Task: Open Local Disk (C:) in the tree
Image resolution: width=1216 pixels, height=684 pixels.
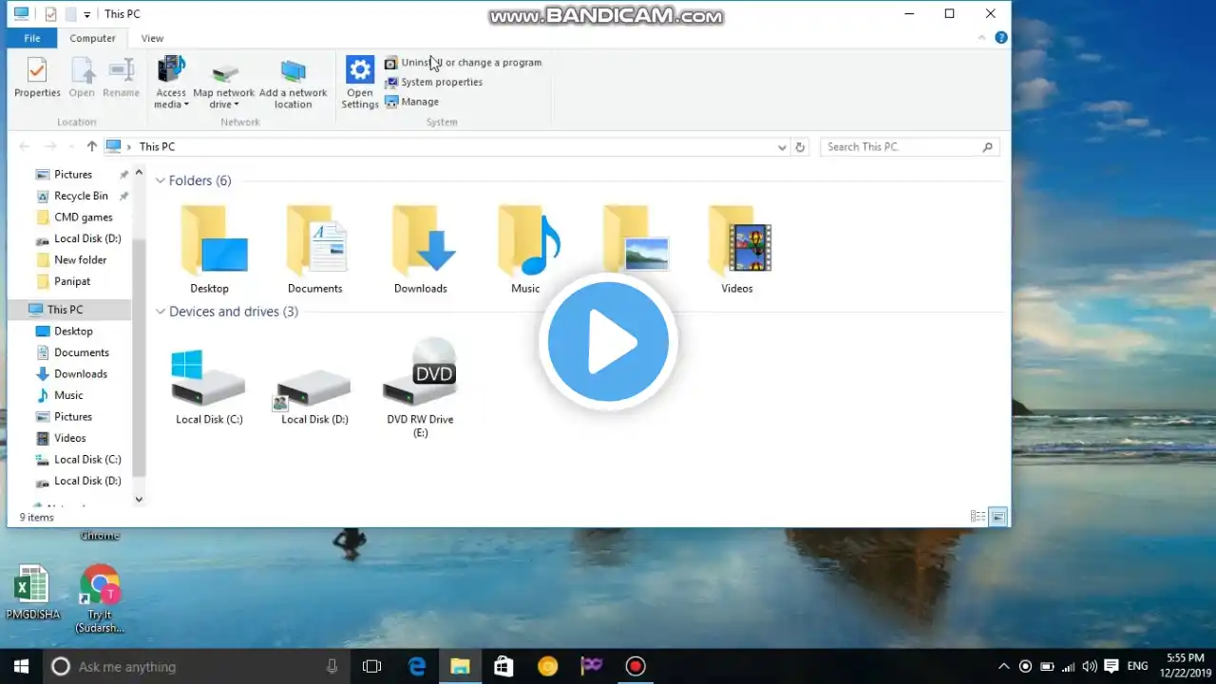Action: tap(87, 460)
